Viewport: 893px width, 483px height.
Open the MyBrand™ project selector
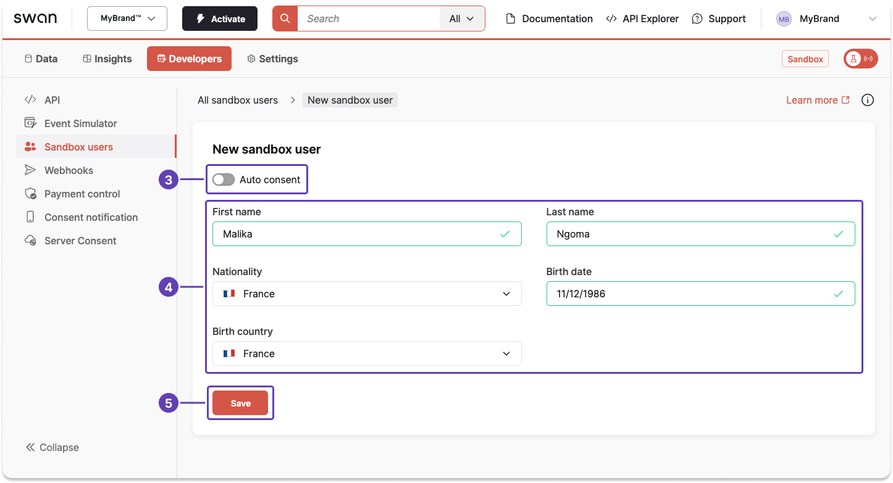(127, 19)
